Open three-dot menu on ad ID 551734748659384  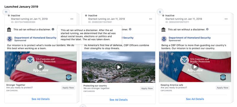pyautogui.click(x=72, y=19)
